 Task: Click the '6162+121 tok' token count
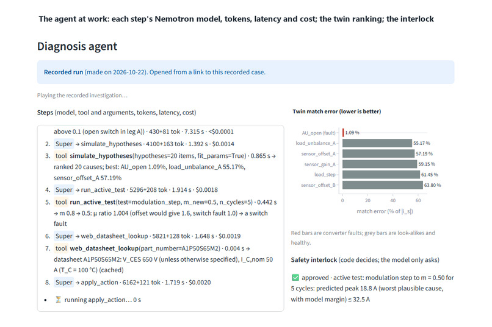click(x=142, y=283)
